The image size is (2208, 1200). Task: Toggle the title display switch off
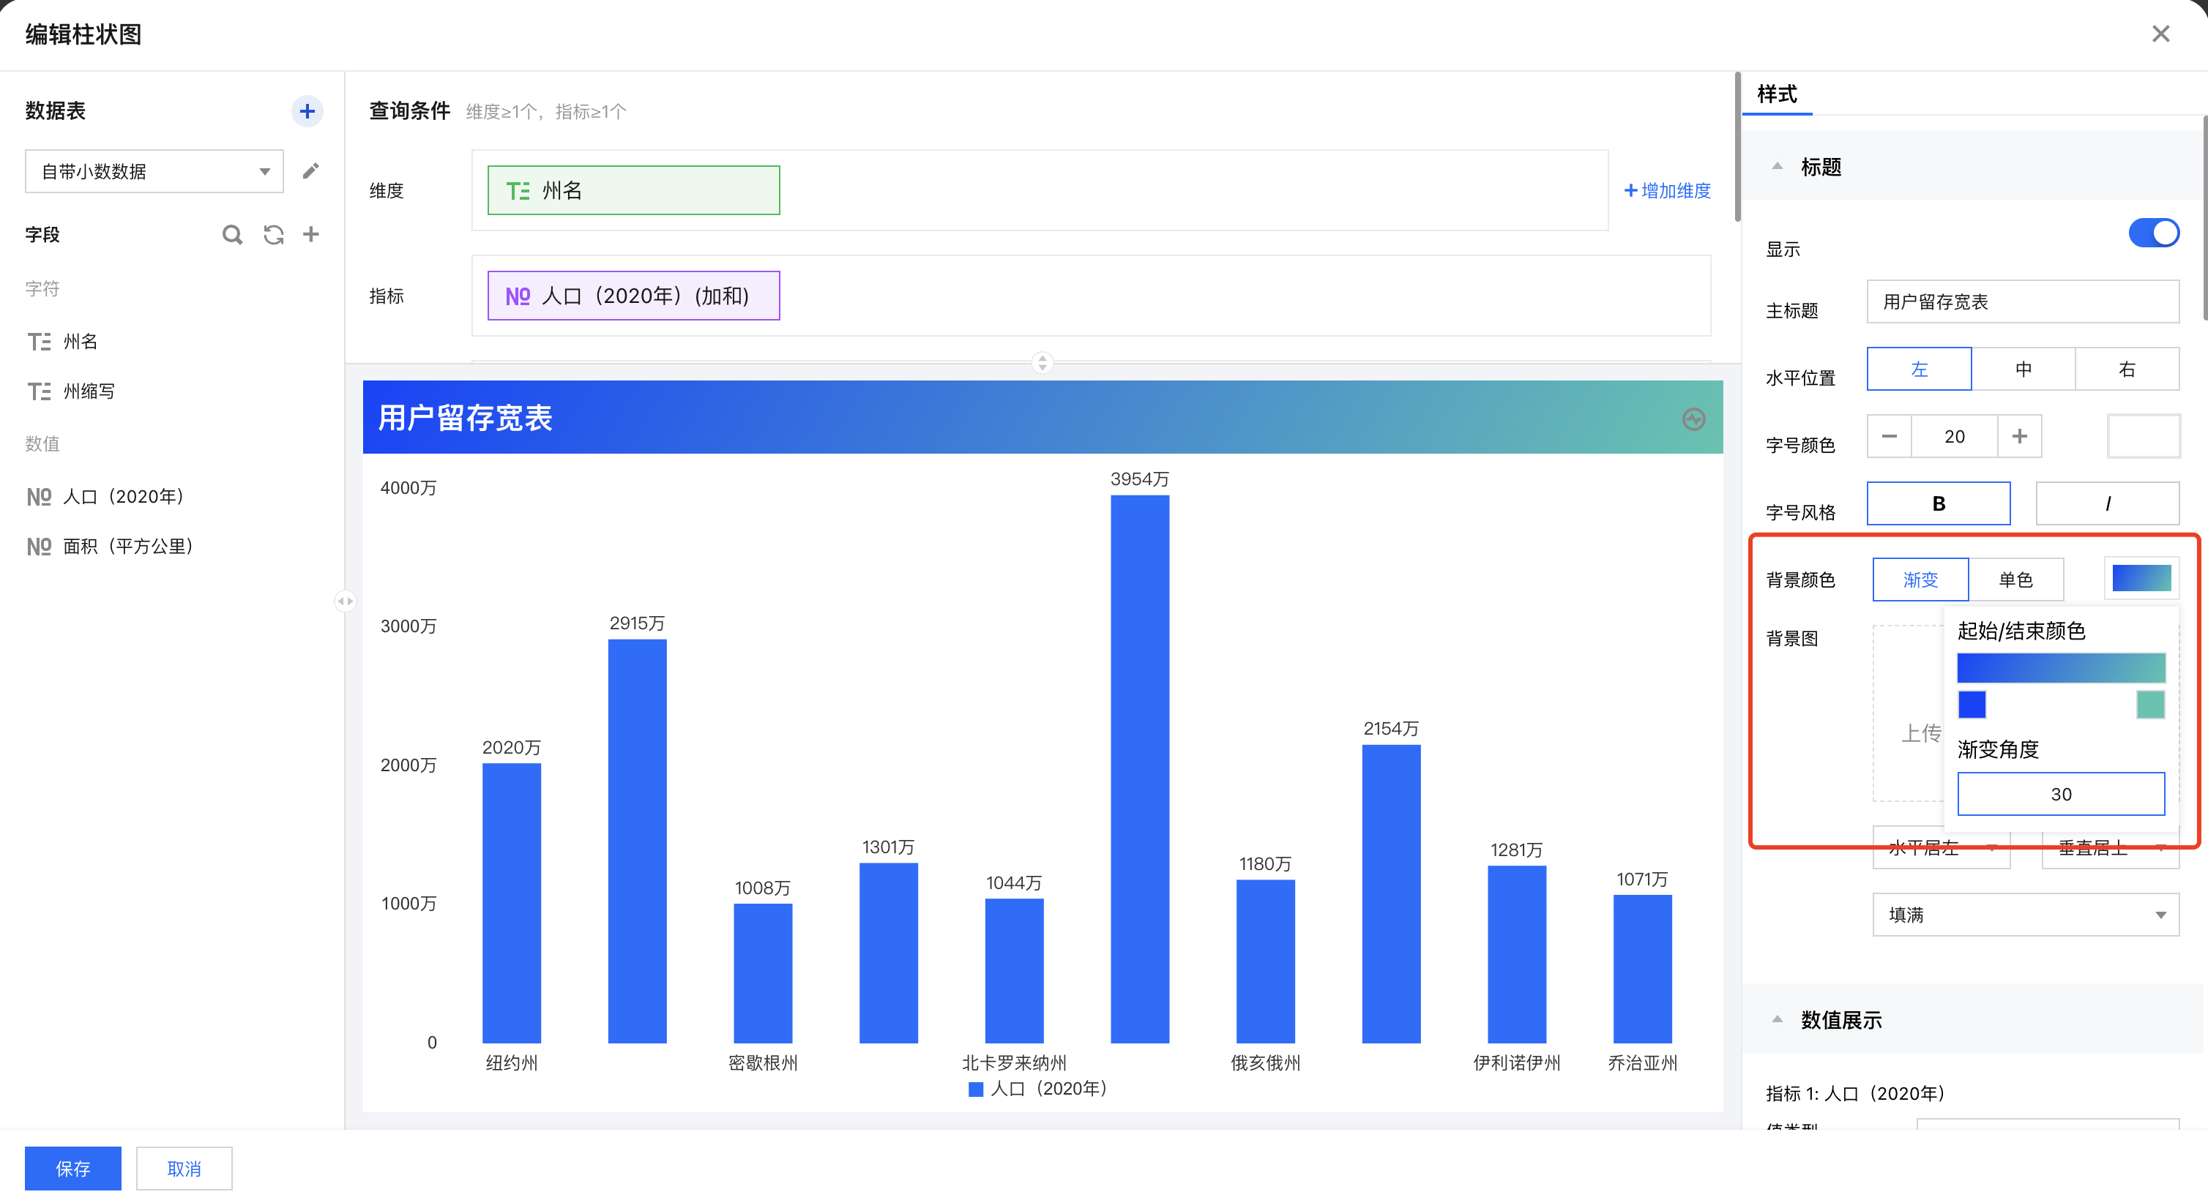pos(2153,233)
